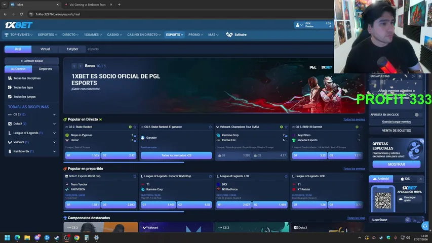
Task: Open Todos los mercados +23
Action: coord(176,155)
